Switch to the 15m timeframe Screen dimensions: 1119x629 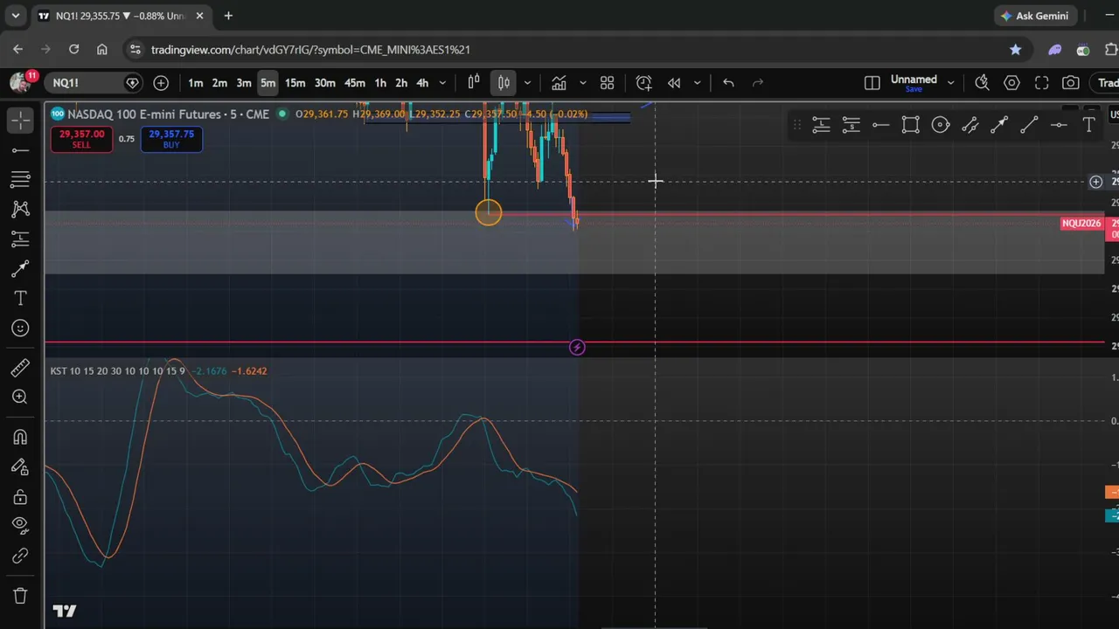(295, 83)
